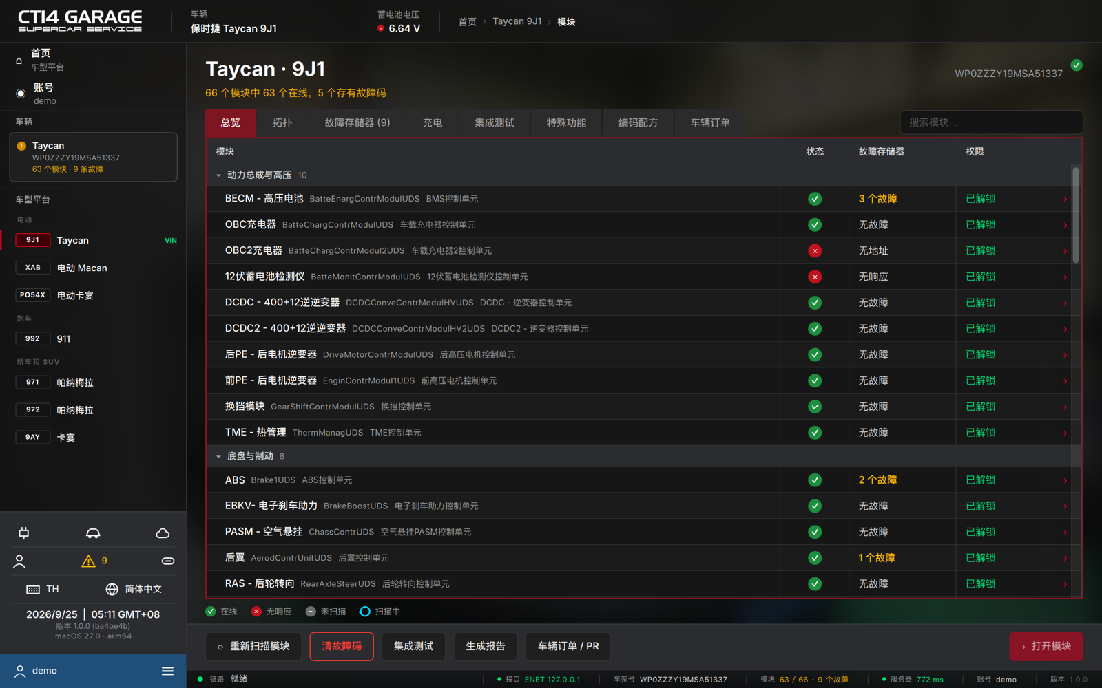
Task: Click the demo user icon in the blue bar
Action: 20,671
